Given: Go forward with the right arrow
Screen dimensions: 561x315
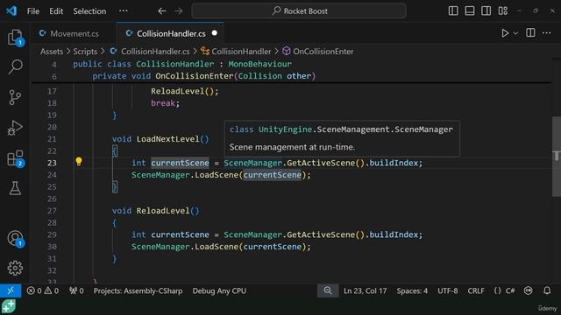Looking at the screenshot, I should (x=179, y=11).
